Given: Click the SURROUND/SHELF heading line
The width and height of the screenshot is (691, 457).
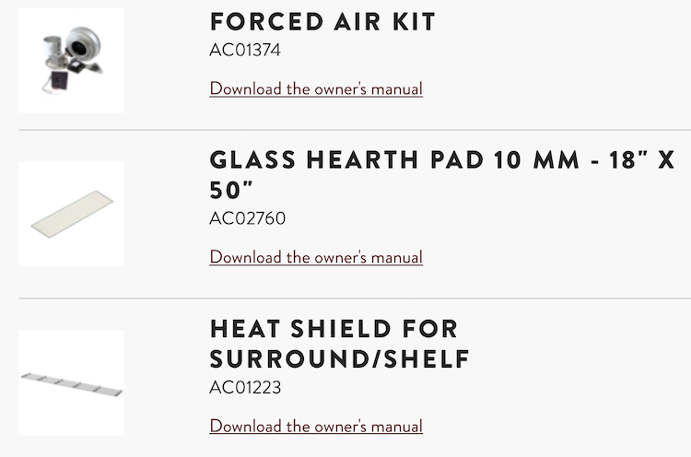Looking at the screenshot, I should [340, 358].
